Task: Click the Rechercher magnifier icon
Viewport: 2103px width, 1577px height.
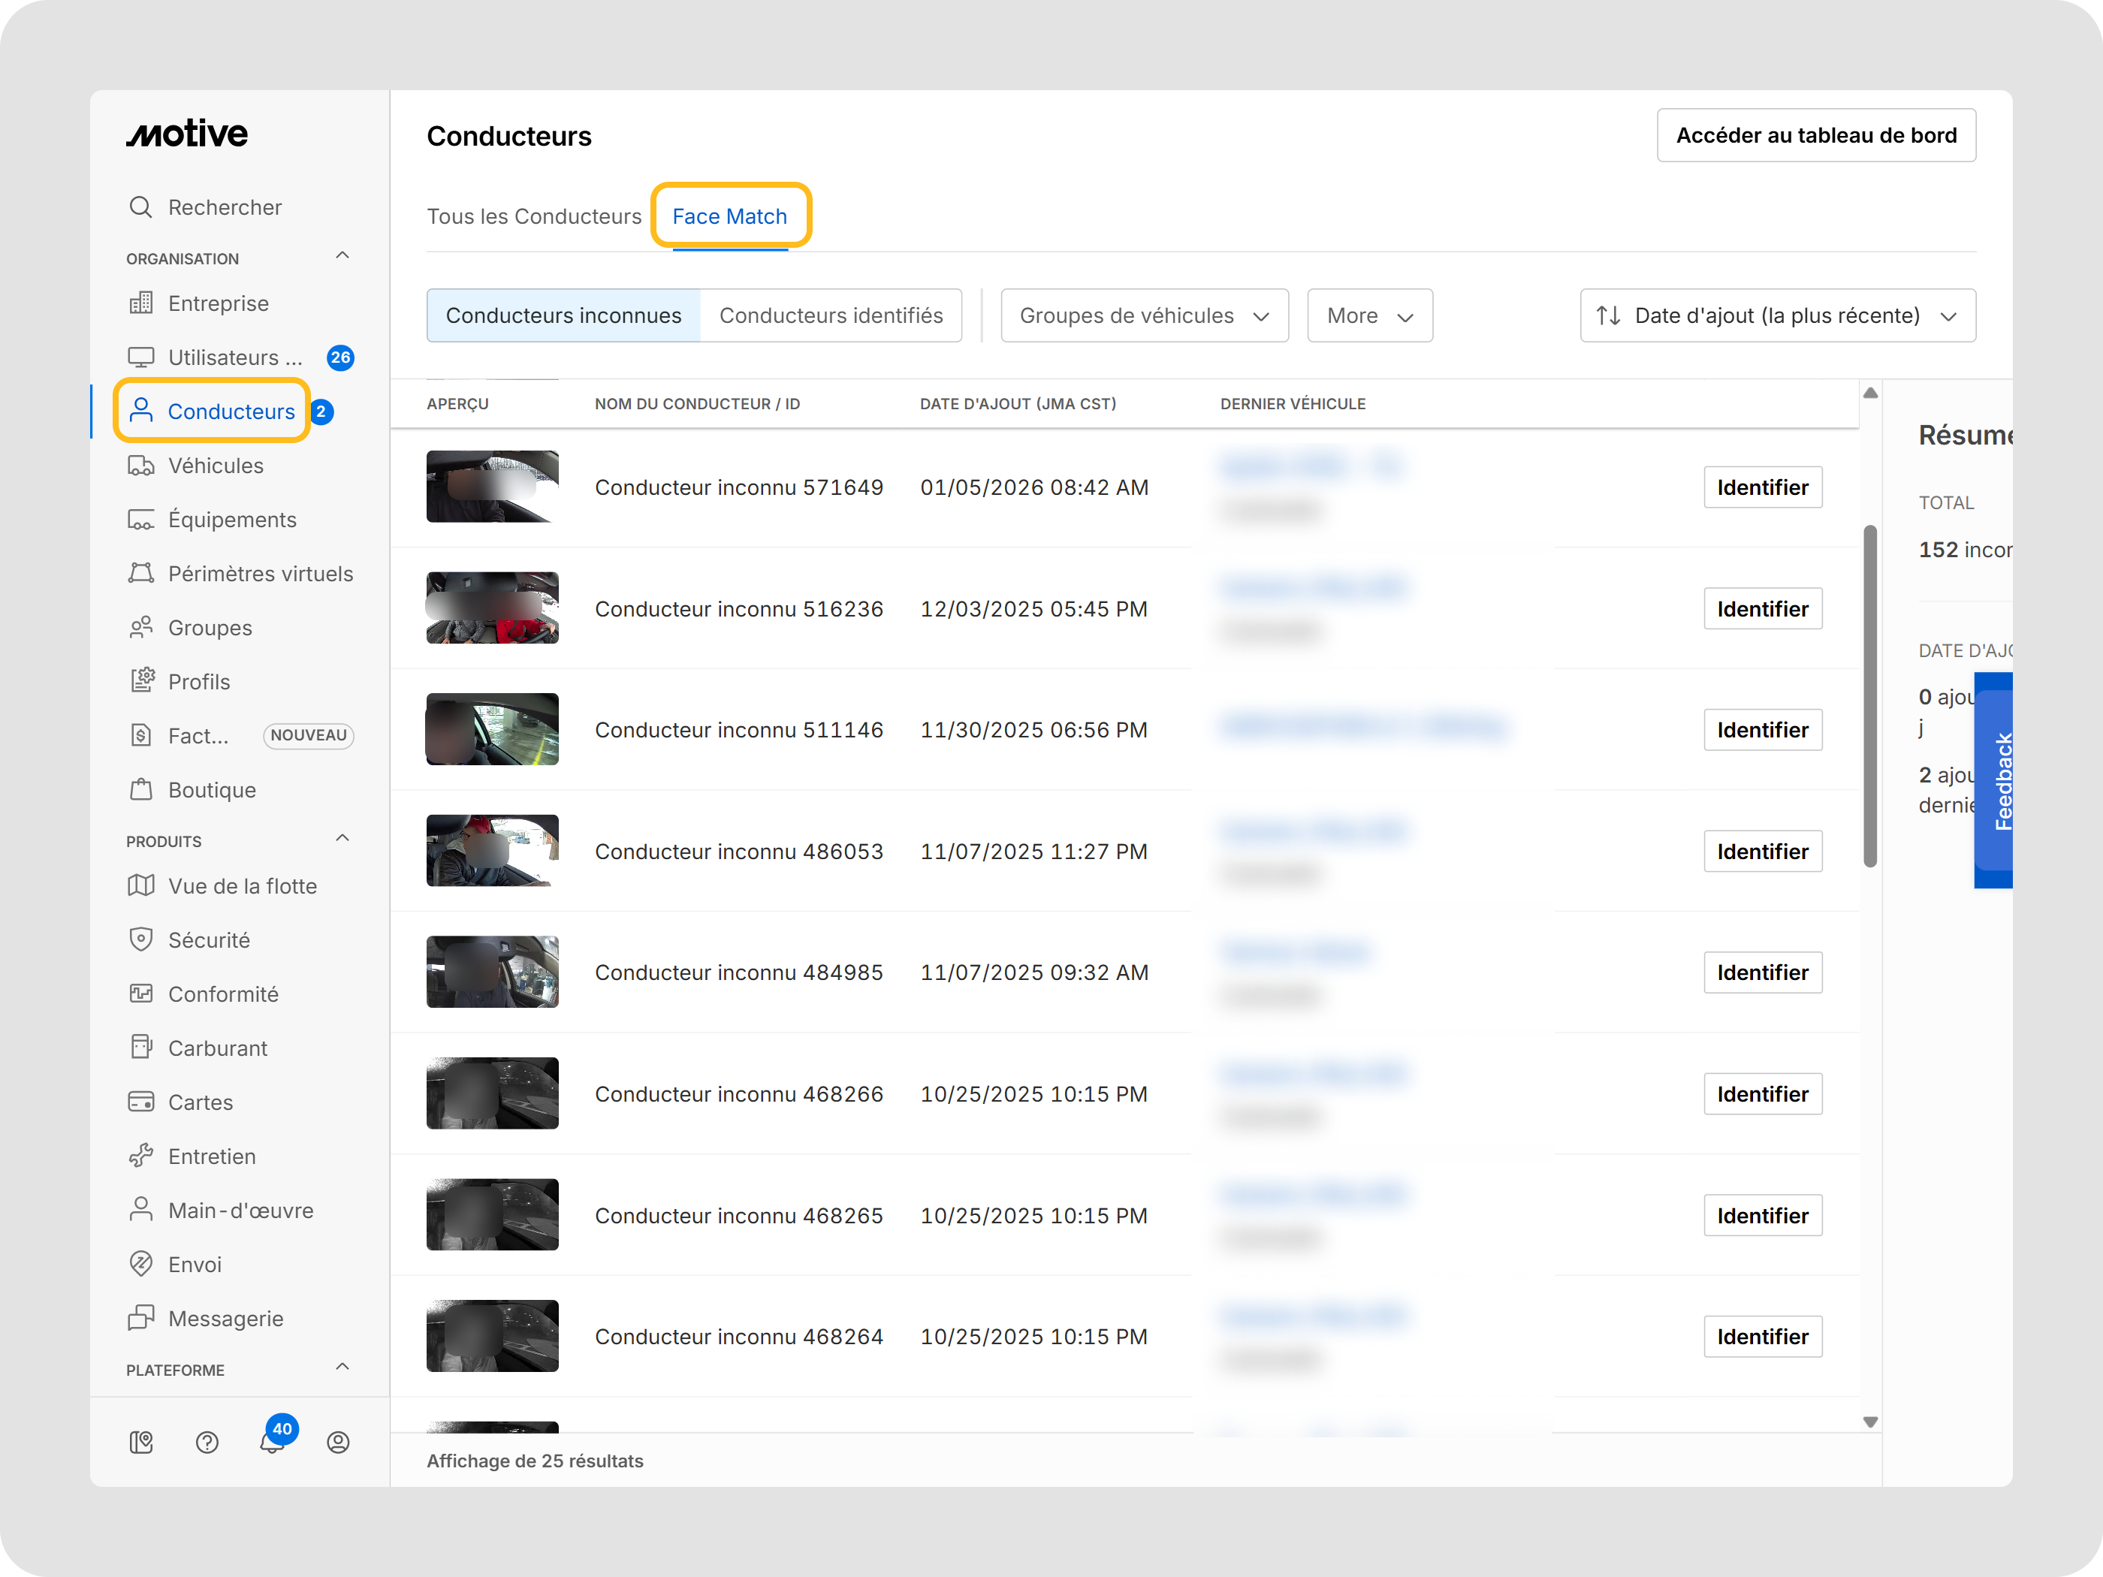Action: [x=140, y=207]
